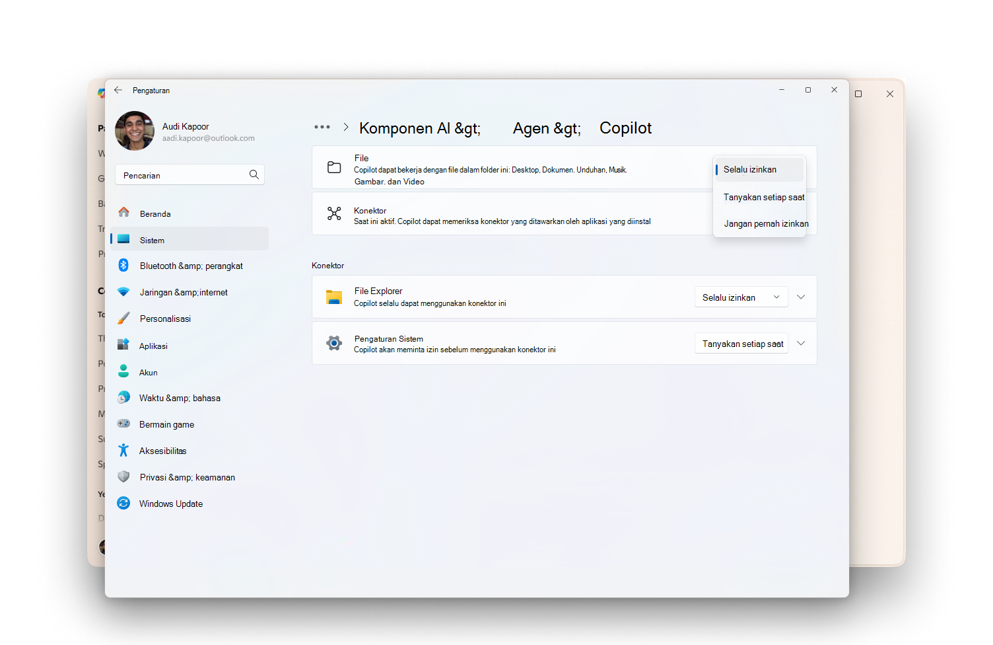Open Windows Update settings
The image size is (993, 645).
tap(189, 504)
